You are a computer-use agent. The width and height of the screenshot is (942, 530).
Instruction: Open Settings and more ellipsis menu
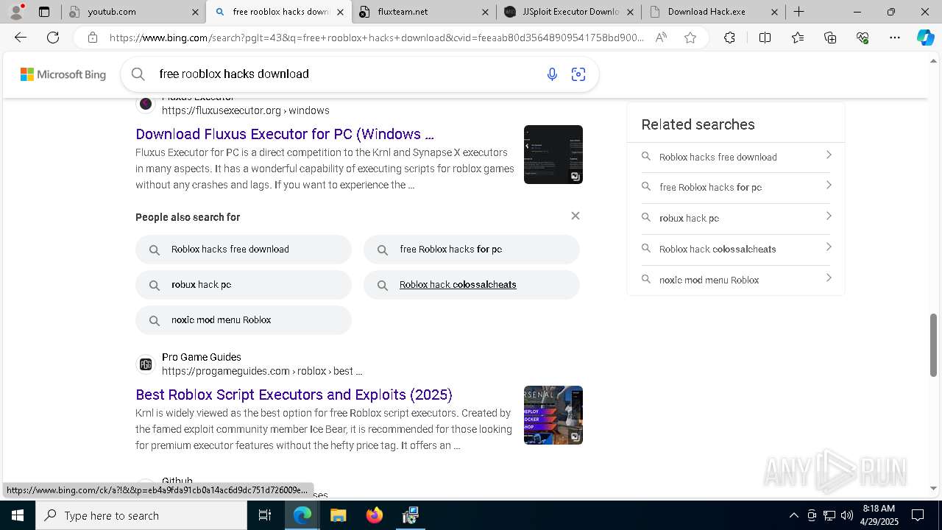[x=895, y=38]
